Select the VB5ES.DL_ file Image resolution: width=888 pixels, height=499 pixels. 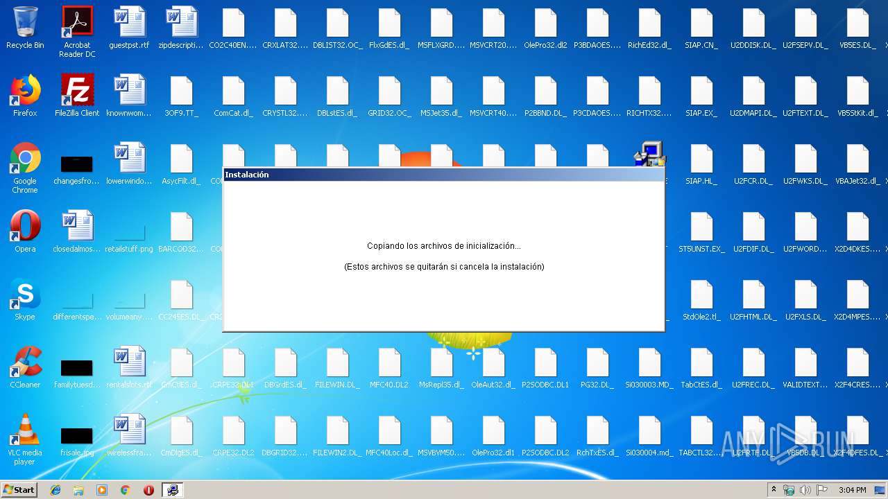point(857,28)
